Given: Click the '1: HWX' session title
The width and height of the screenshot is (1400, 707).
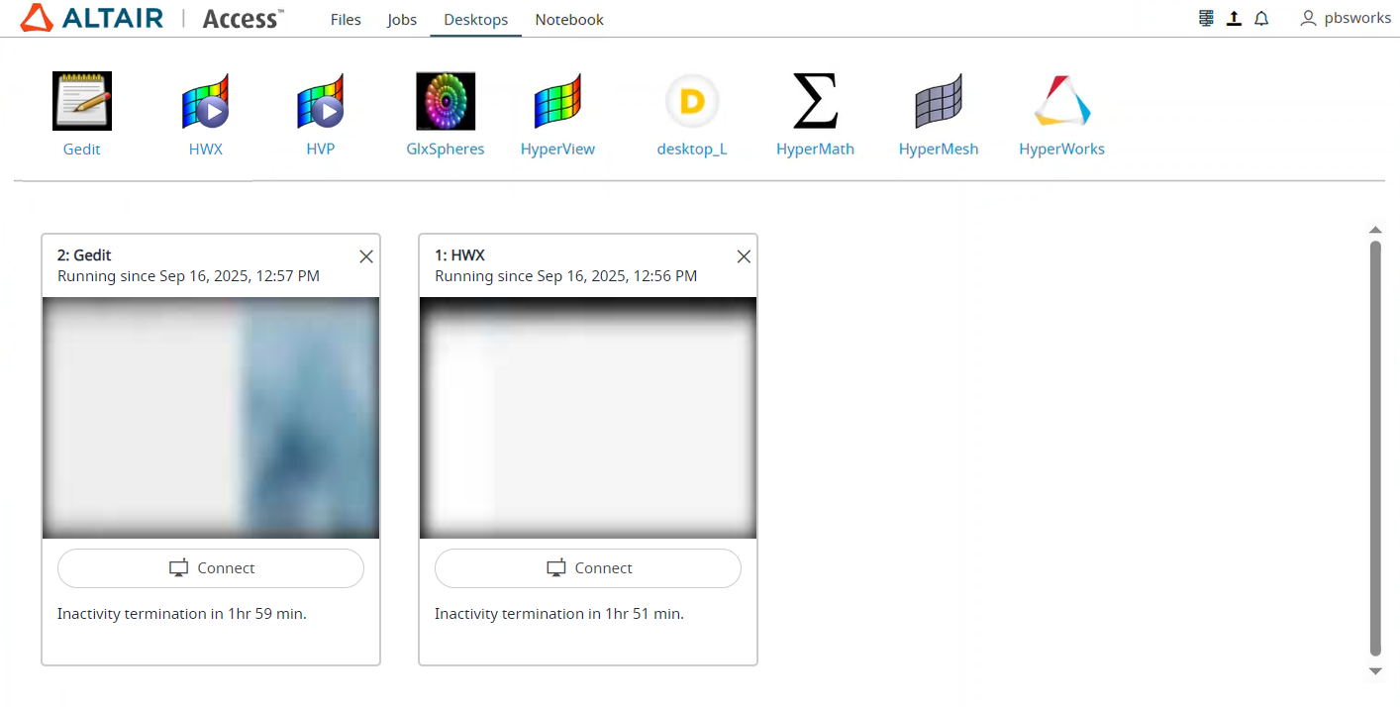Looking at the screenshot, I should [459, 255].
